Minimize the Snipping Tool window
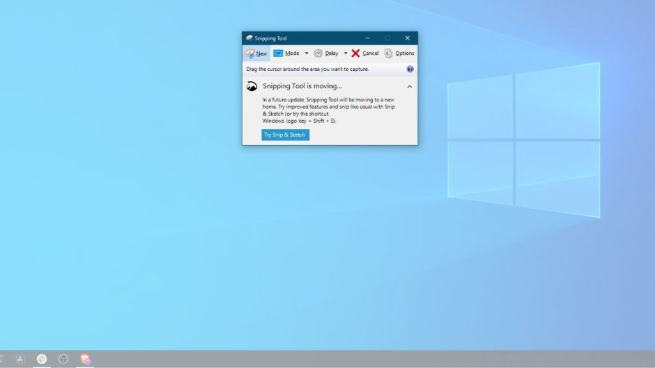 tap(367, 38)
